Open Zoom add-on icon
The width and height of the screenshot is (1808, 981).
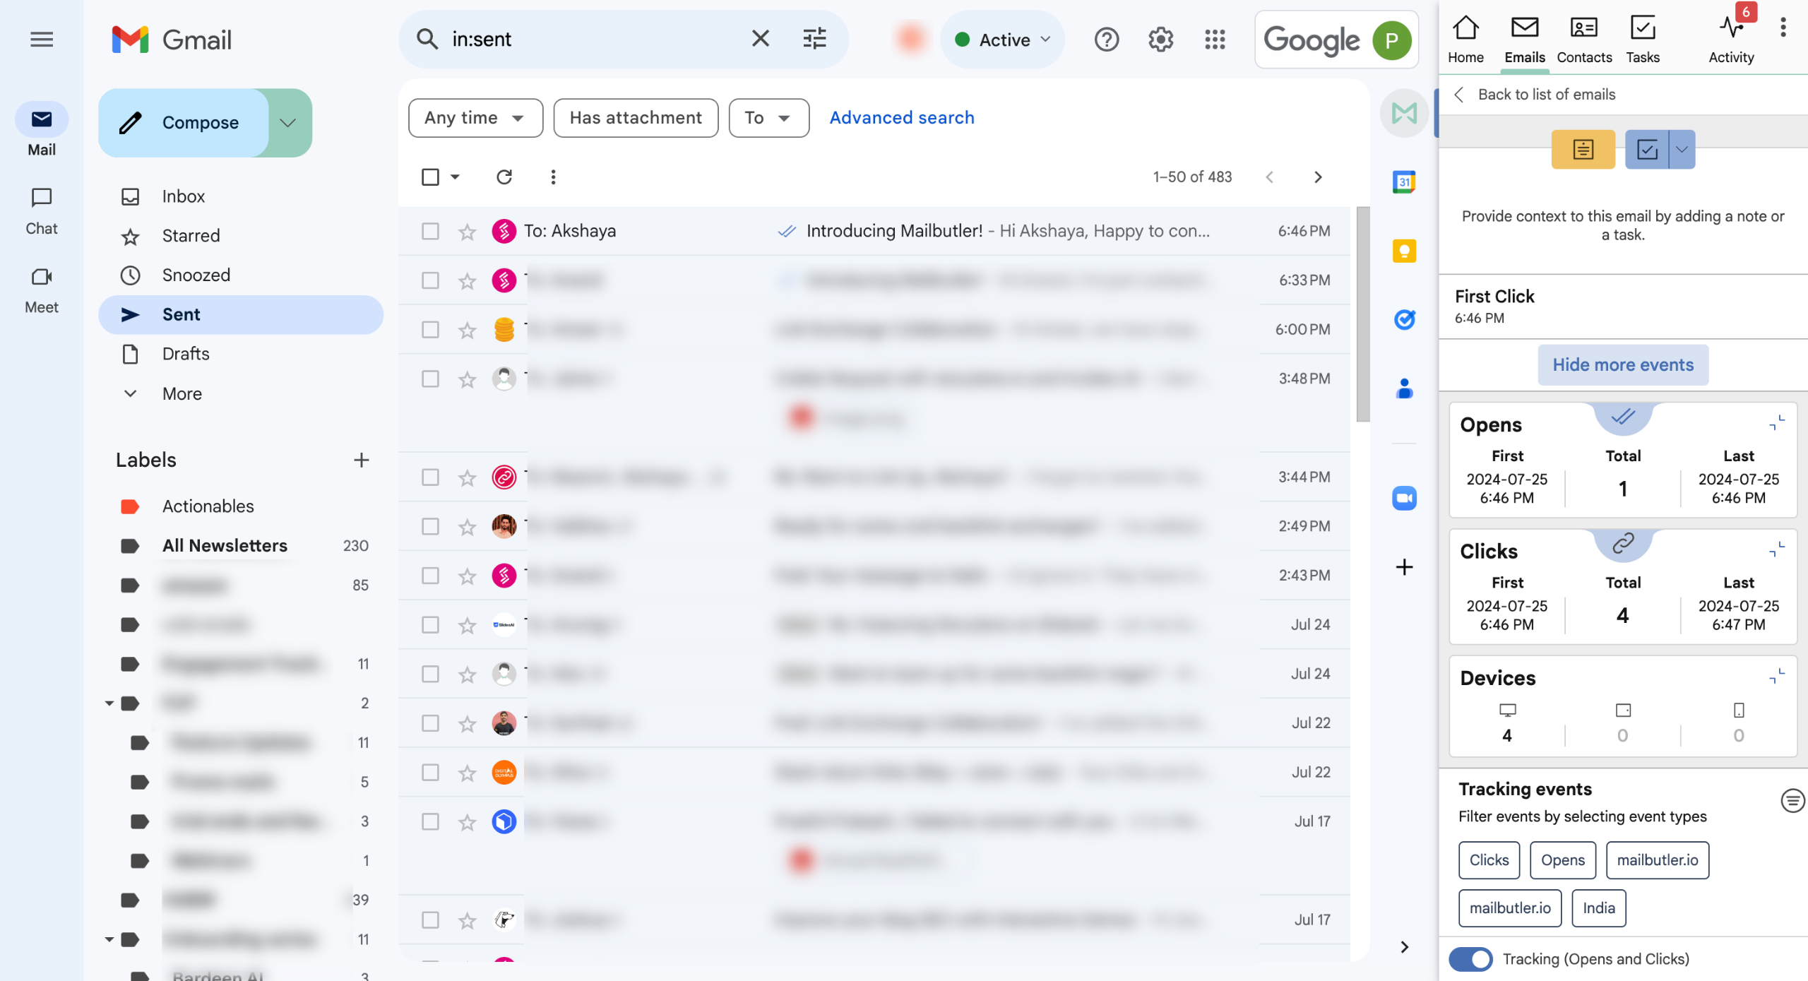point(1404,498)
